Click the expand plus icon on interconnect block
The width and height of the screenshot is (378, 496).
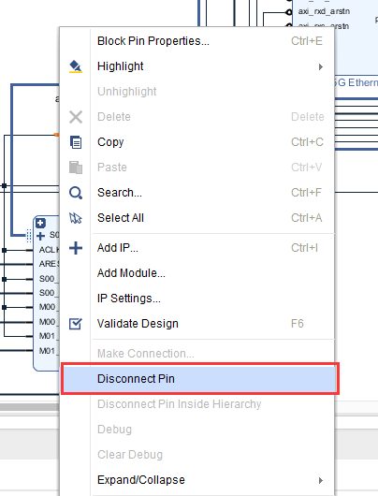(40, 223)
